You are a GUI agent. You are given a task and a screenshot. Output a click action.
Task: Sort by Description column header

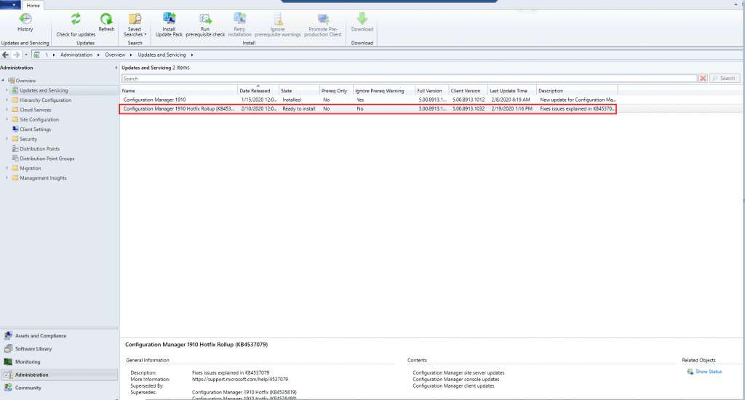point(577,91)
